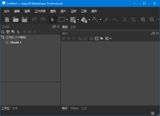Select Chunk 1 in the workspace tree

pos(15,42)
